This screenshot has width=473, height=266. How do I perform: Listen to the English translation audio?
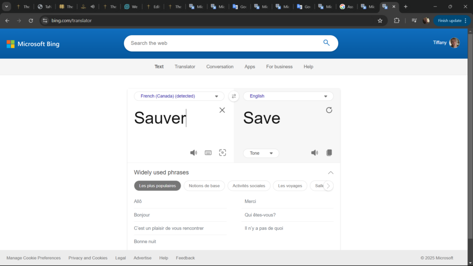click(x=315, y=153)
